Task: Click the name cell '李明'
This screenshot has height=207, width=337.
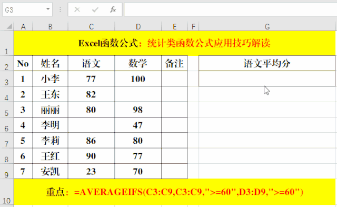Action: tap(51, 125)
